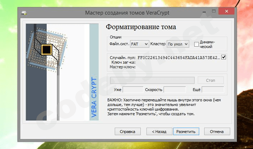Click the Отмена button
253x149 pixels.
tap(217, 132)
